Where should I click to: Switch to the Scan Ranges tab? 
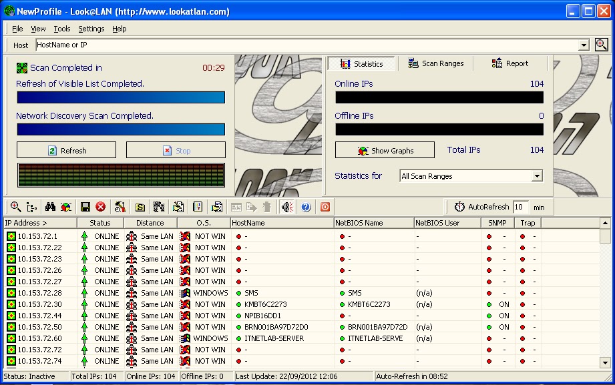point(435,63)
